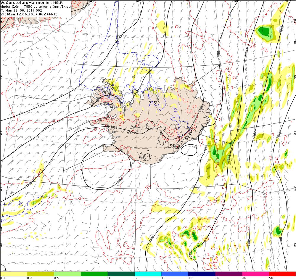Click the green 1 mm legend swatch
This screenshot has height=280, width=296.
[94, 274]
